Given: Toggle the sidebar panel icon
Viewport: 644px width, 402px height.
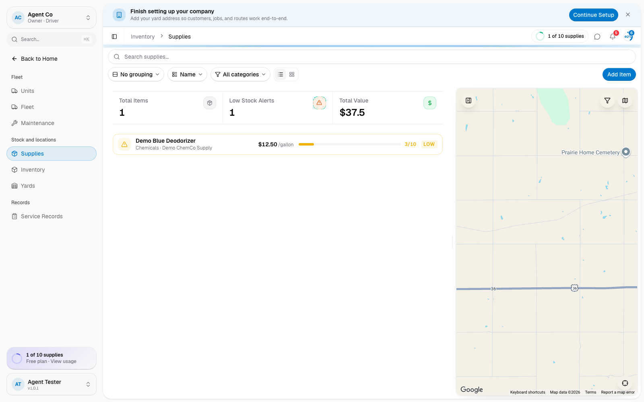Looking at the screenshot, I should point(114,37).
